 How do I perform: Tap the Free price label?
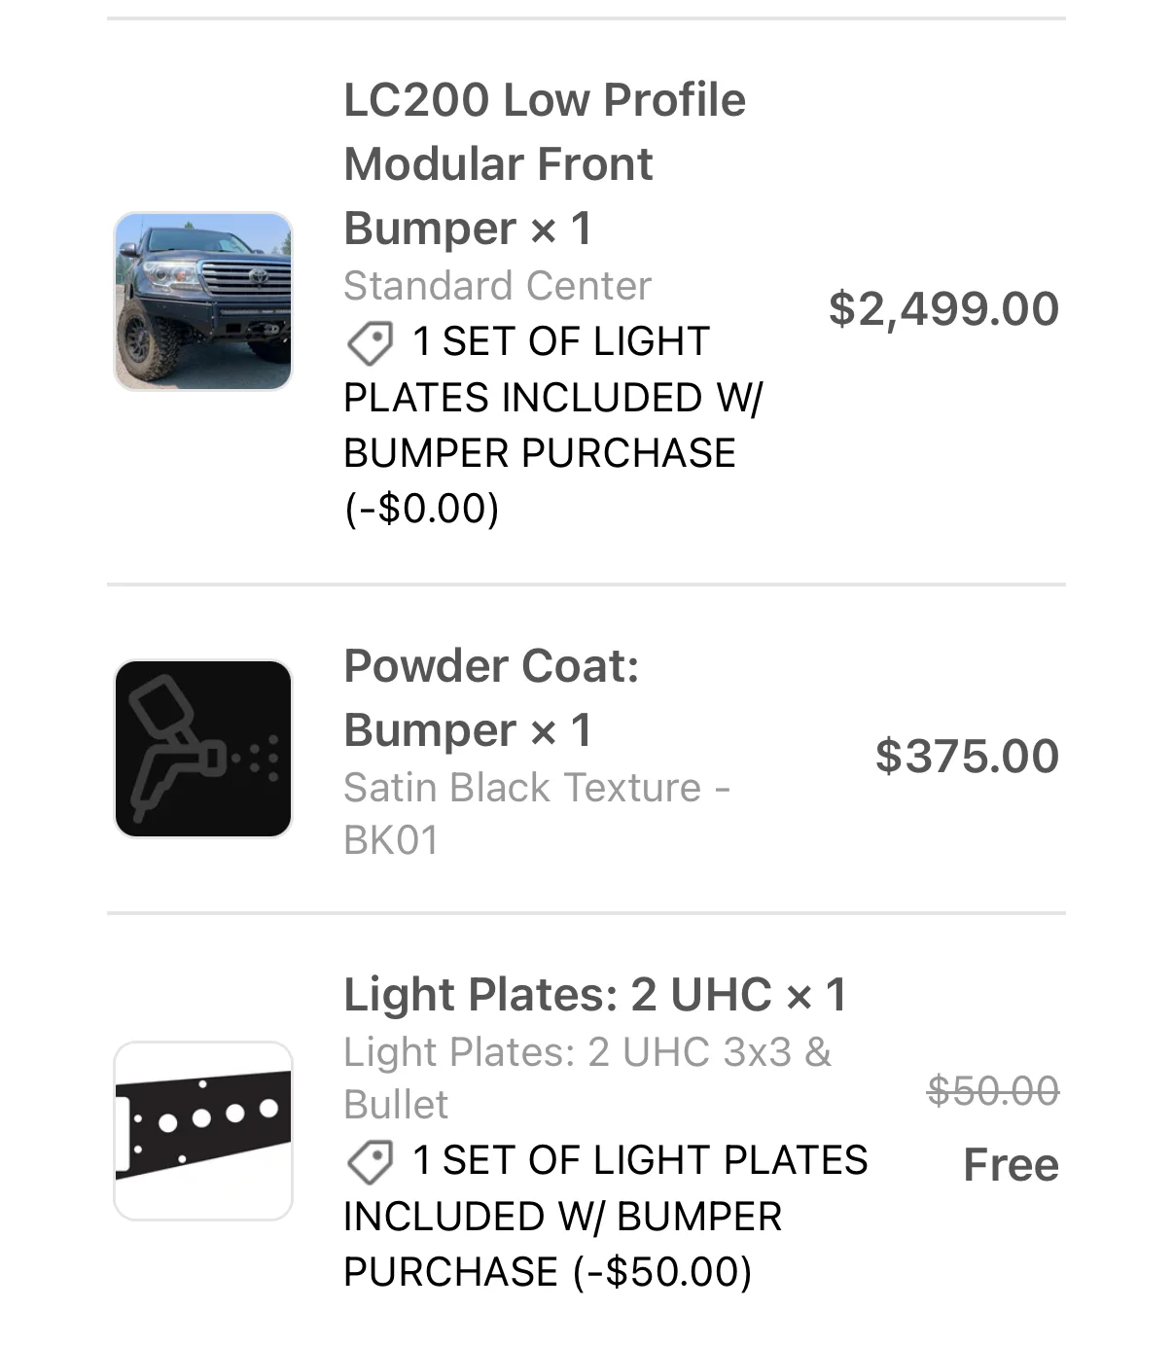1011,1164
